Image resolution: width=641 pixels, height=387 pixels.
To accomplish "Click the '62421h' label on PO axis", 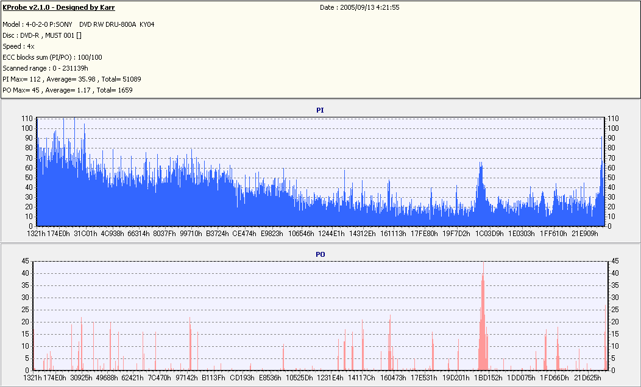I will click(x=132, y=378).
